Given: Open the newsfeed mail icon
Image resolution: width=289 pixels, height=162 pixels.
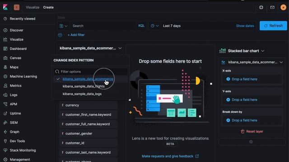Looking at the screenshot, I should click(x=272, y=7).
